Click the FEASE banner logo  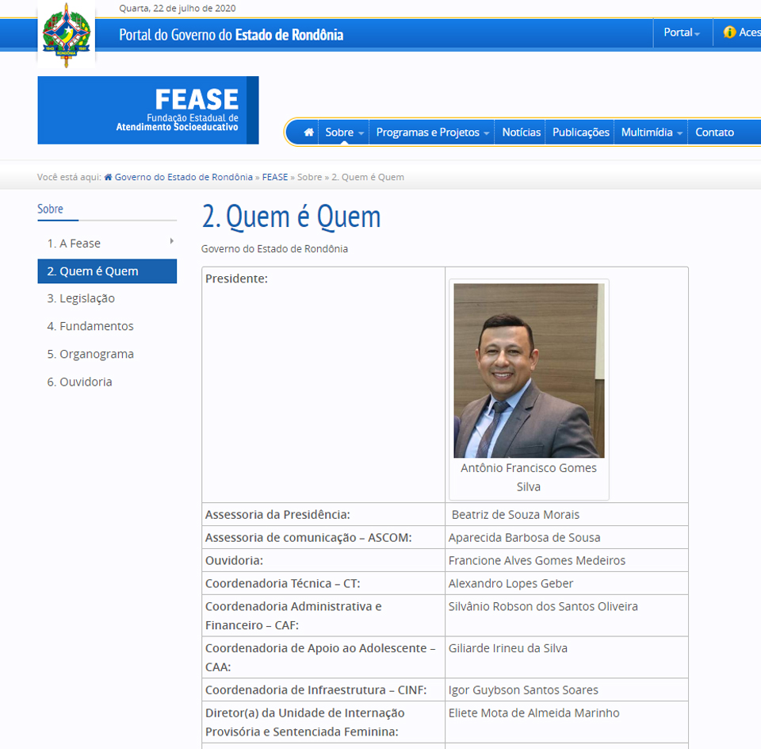147,110
